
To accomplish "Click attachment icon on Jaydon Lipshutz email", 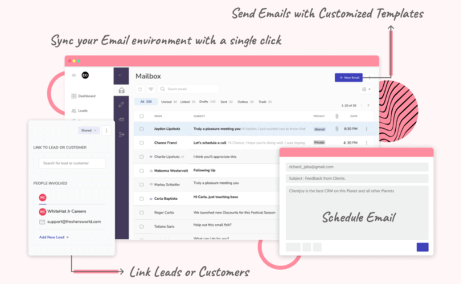I will [x=336, y=129].
